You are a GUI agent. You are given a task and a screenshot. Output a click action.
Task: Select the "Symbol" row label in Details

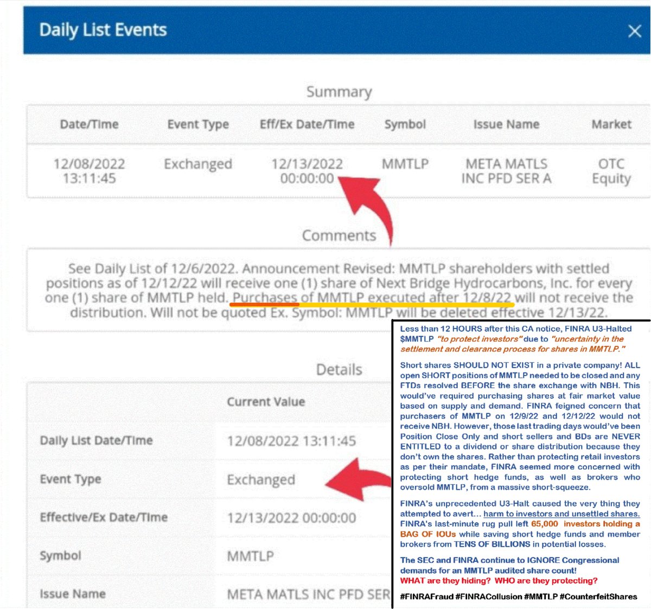[x=60, y=556]
